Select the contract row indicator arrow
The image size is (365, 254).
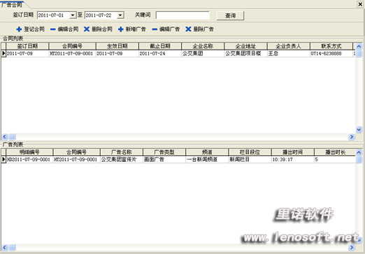(x=3, y=53)
